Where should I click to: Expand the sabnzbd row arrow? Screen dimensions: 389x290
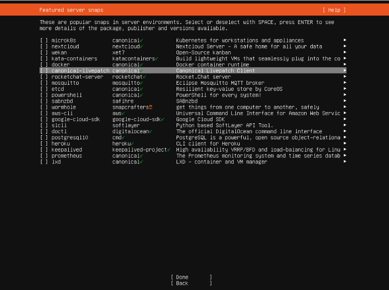click(345, 101)
